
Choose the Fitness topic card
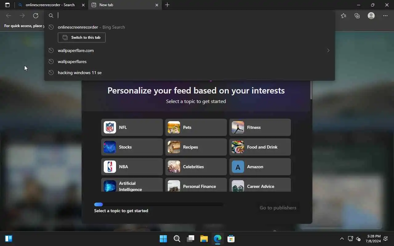(260, 127)
